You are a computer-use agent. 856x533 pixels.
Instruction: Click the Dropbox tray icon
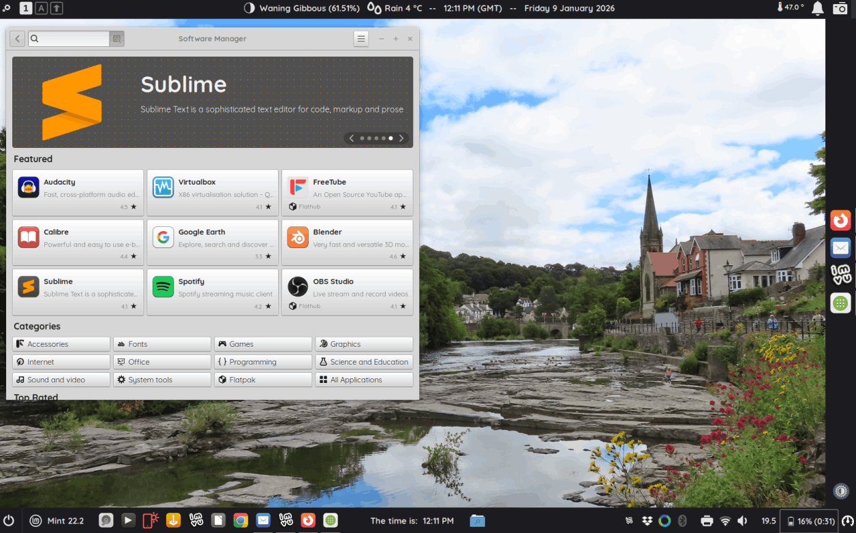tap(647, 521)
